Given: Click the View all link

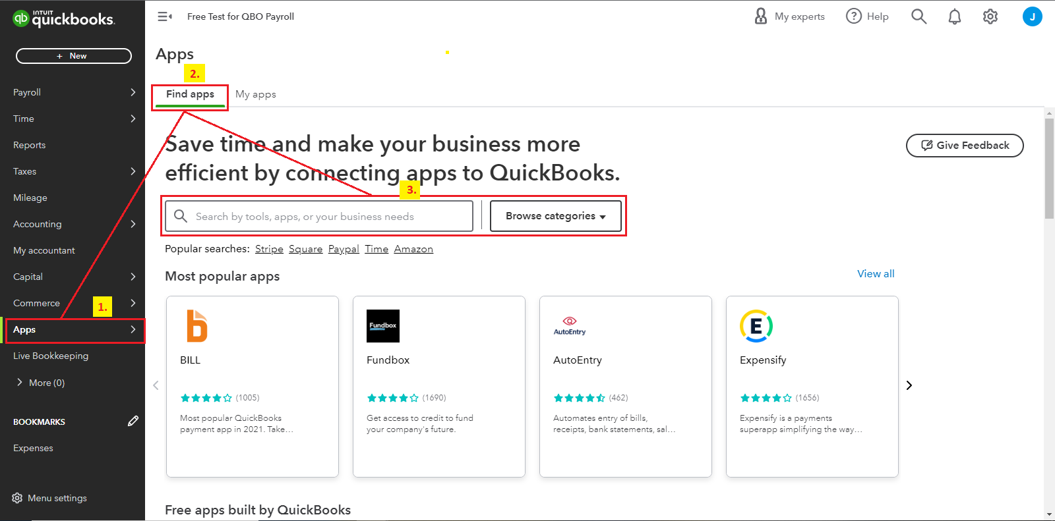Looking at the screenshot, I should 876,274.
